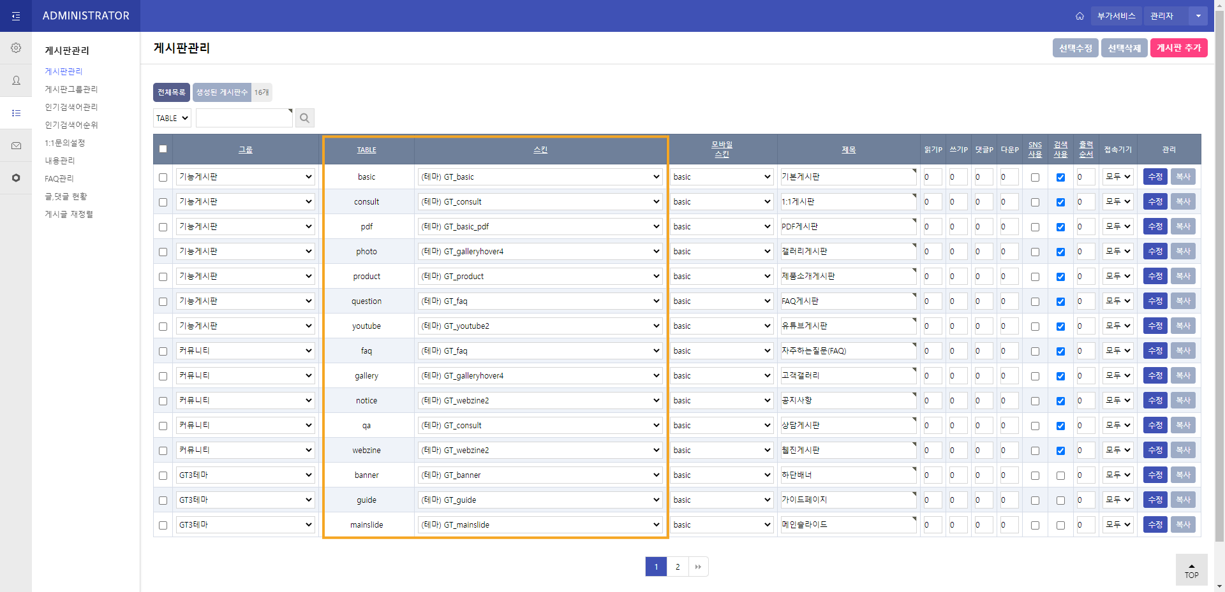Viewport: 1225px width, 592px height.
Task: Edit title field containing 갤러리게시판
Action: coord(849,251)
